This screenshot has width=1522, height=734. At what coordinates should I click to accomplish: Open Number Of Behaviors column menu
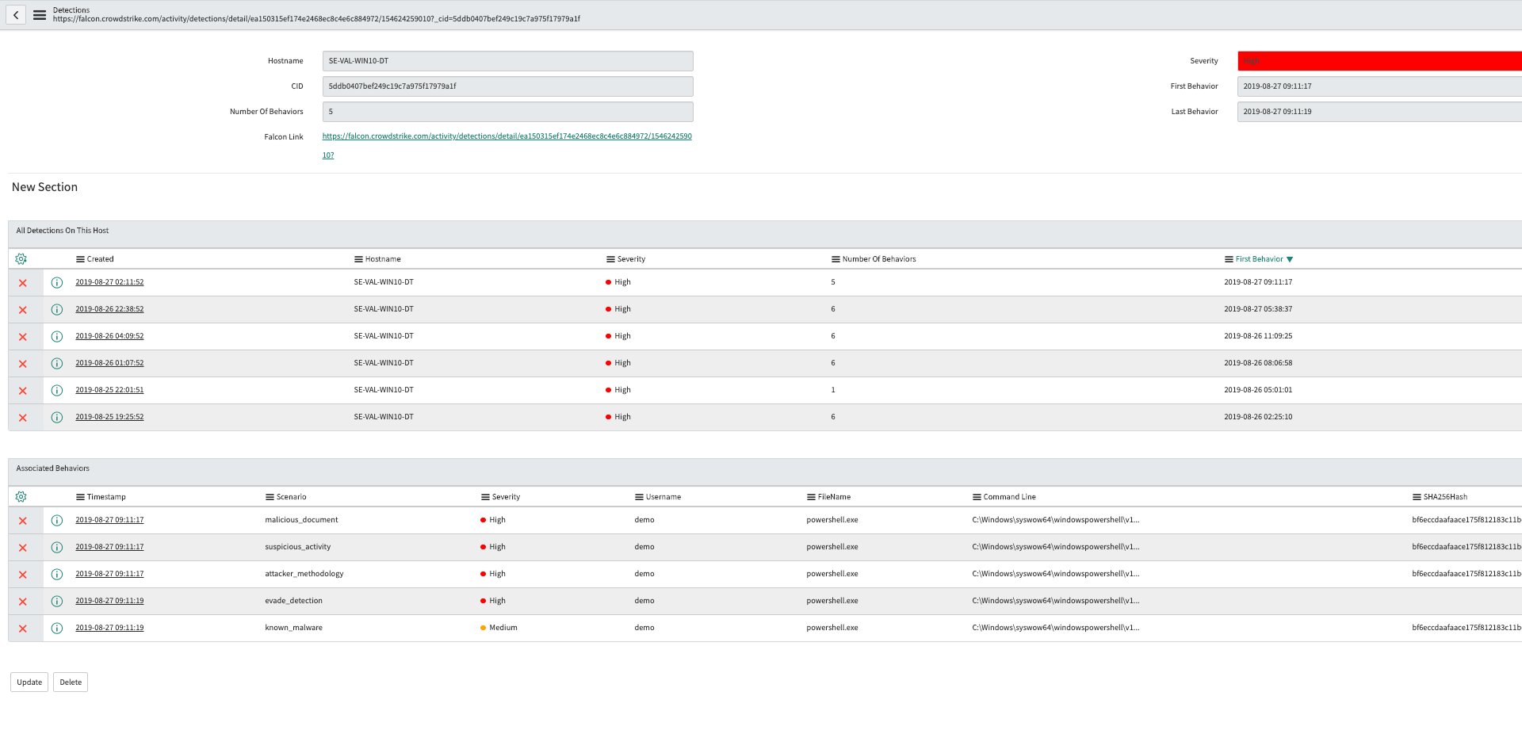click(836, 259)
